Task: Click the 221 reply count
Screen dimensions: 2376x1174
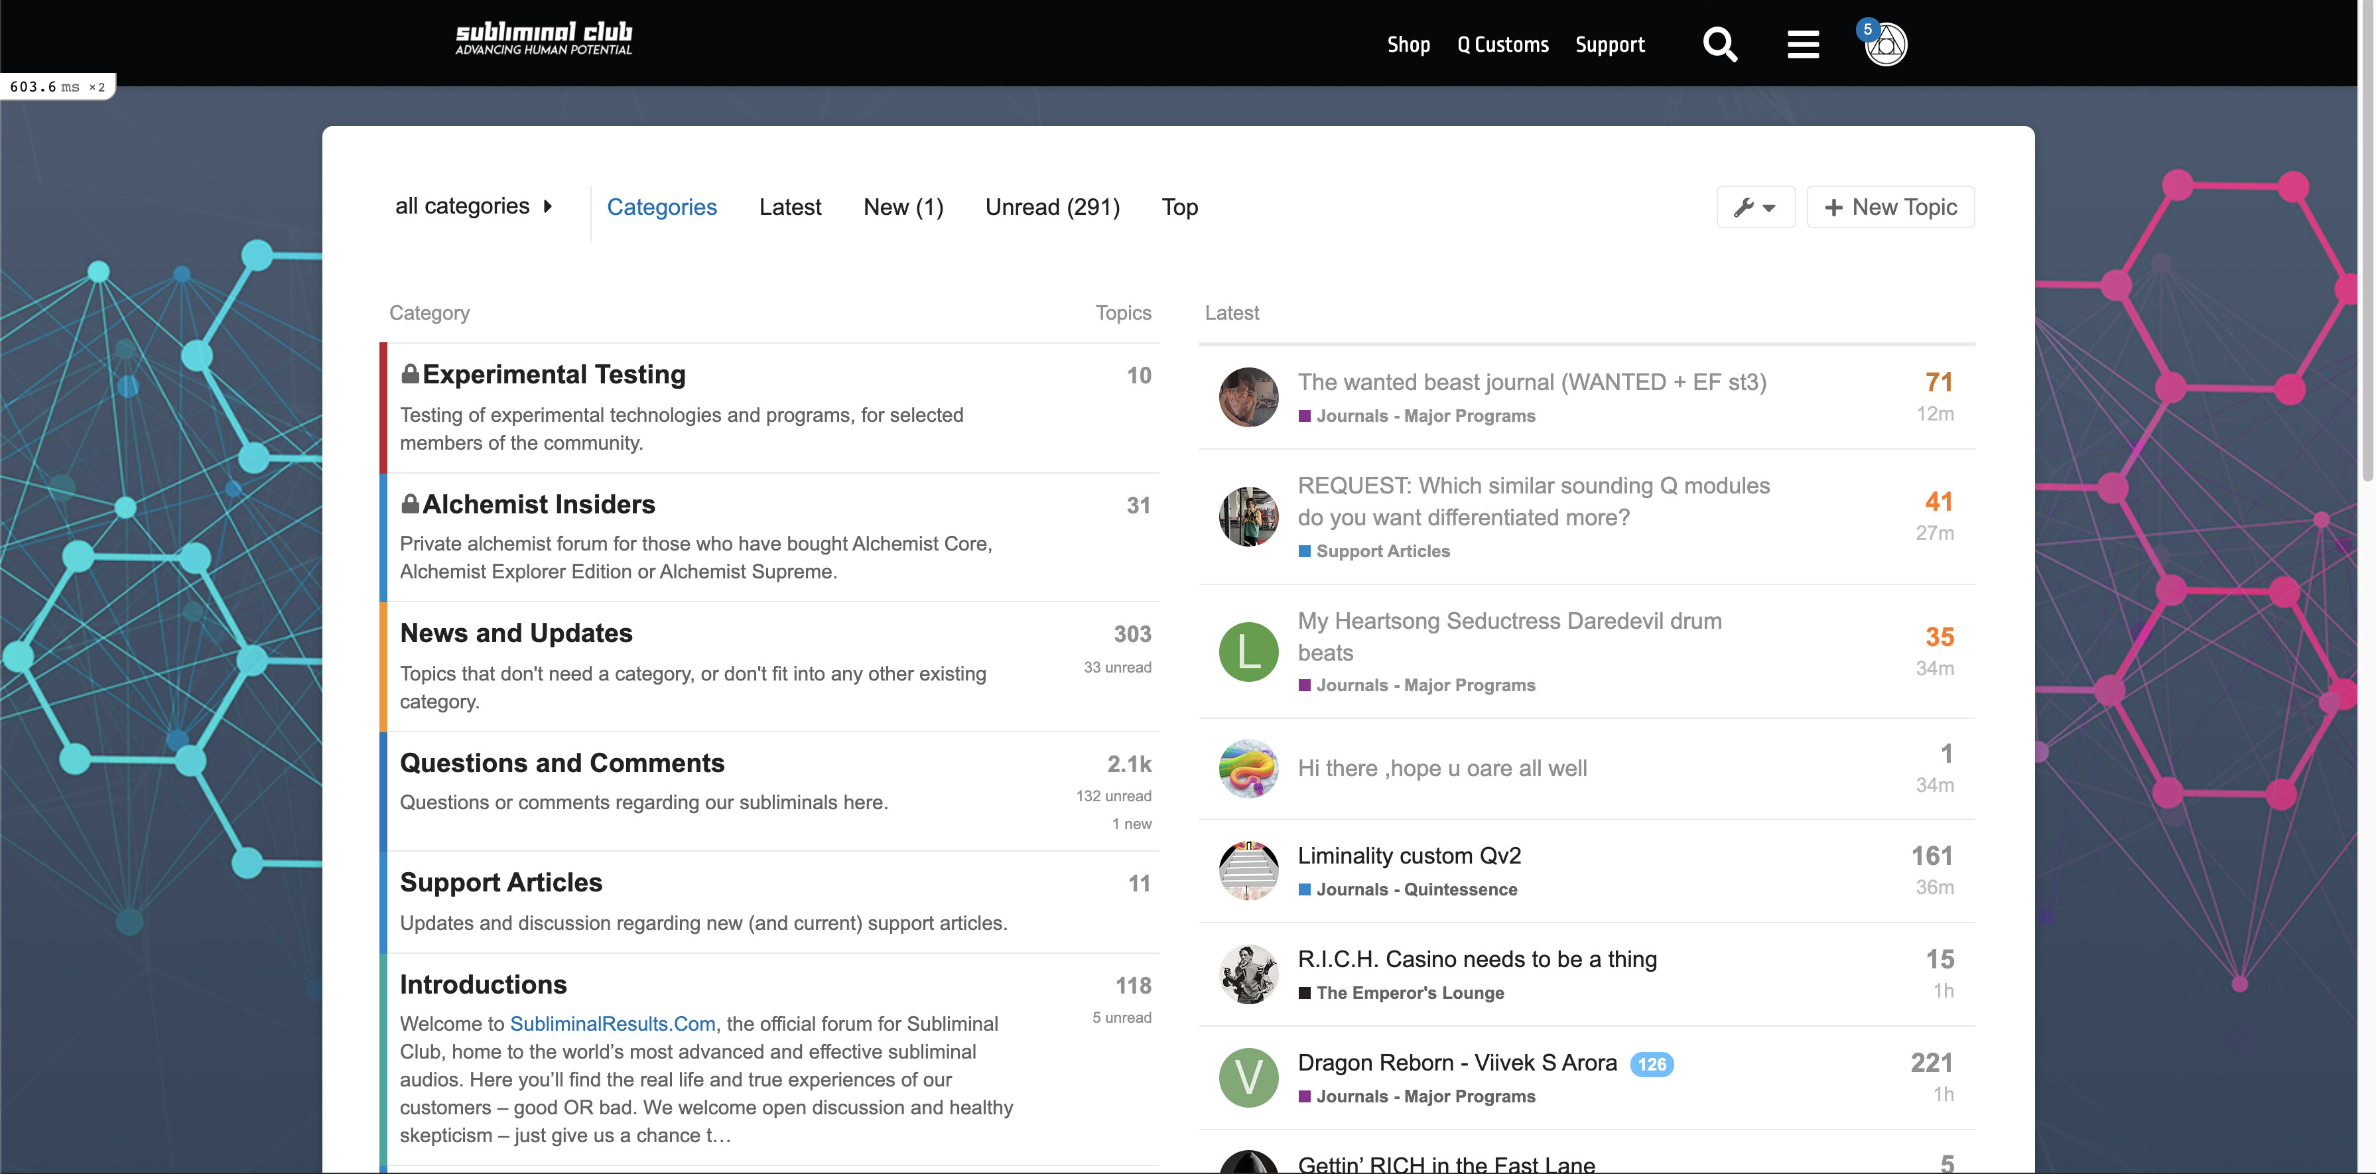Action: click(1932, 1063)
